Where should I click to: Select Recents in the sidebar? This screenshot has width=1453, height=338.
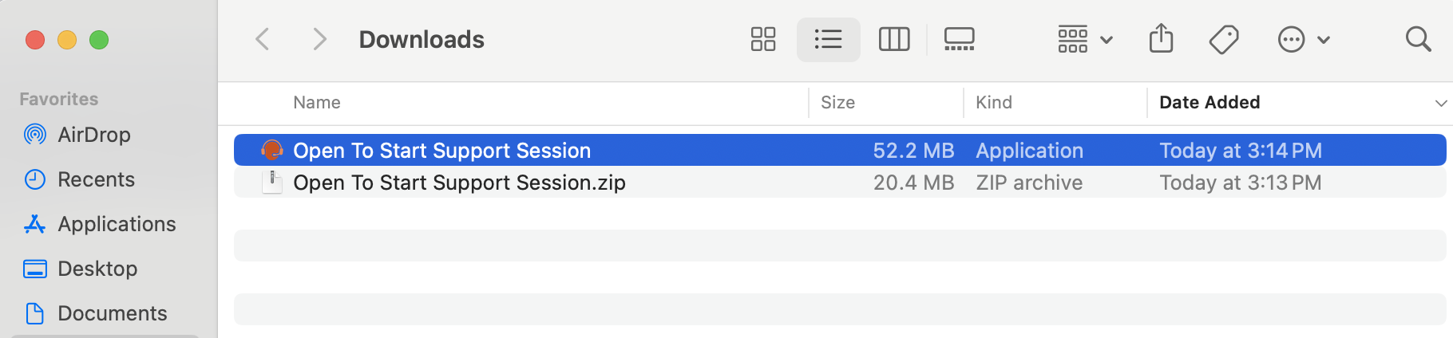96,179
